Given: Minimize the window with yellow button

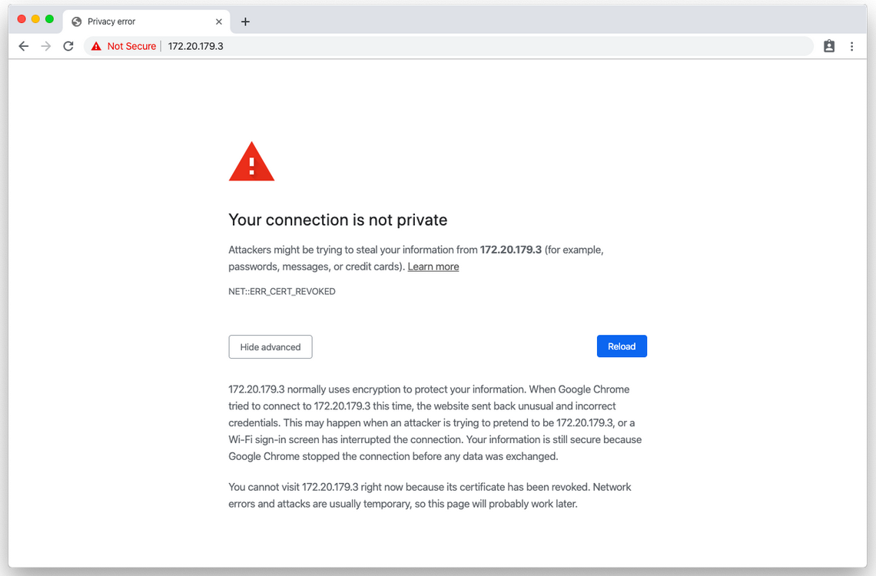Looking at the screenshot, I should 35,18.
